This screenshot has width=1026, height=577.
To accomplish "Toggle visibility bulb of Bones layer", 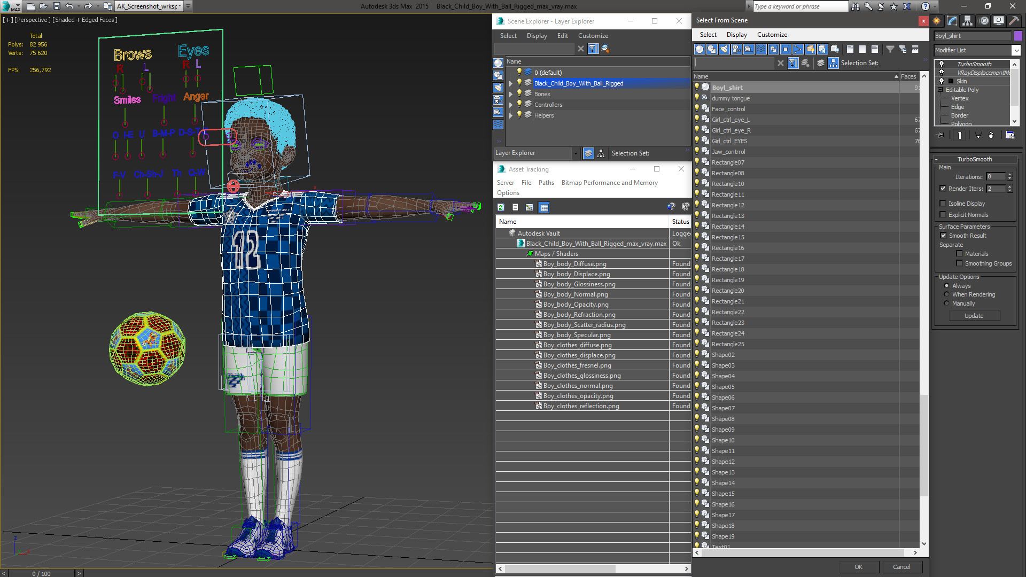I will pos(519,93).
